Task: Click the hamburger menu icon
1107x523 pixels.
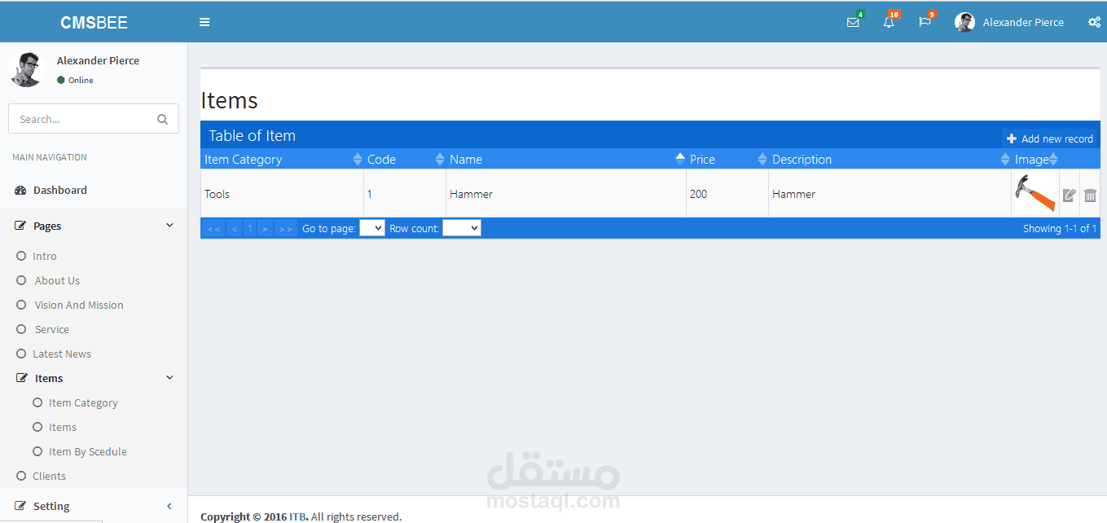Action: 204,22
